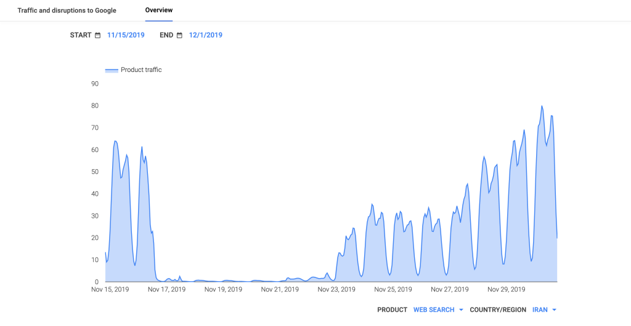This screenshot has height=326, width=631.
Task: Click the arrow beside WEB SEARCH
Action: [461, 310]
